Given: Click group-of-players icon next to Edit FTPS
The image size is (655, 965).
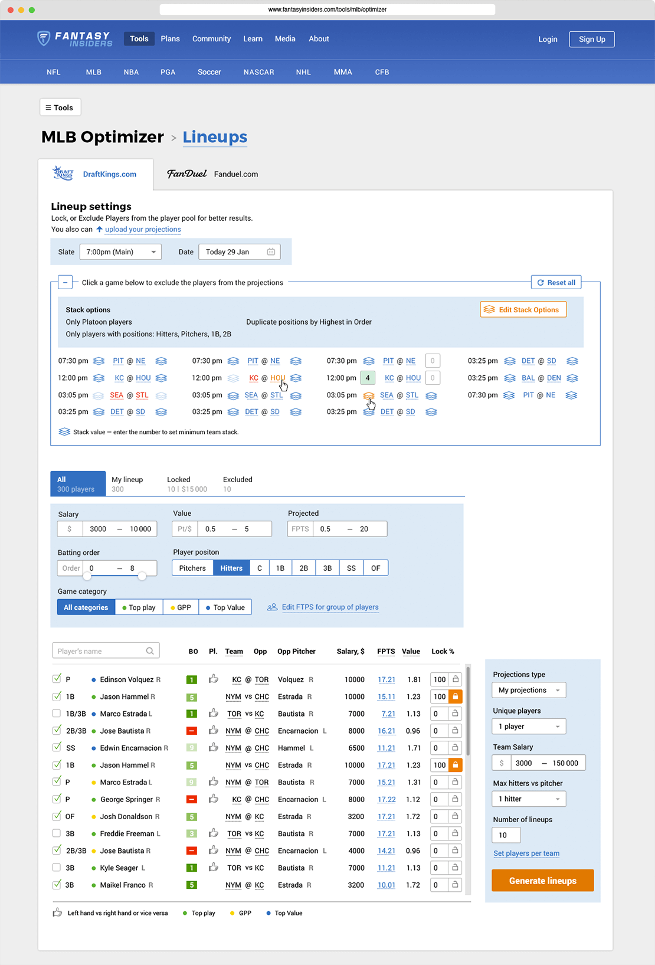Looking at the screenshot, I should 272,607.
